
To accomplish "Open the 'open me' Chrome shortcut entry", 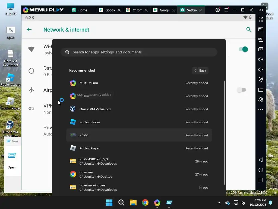I will 139,174.
